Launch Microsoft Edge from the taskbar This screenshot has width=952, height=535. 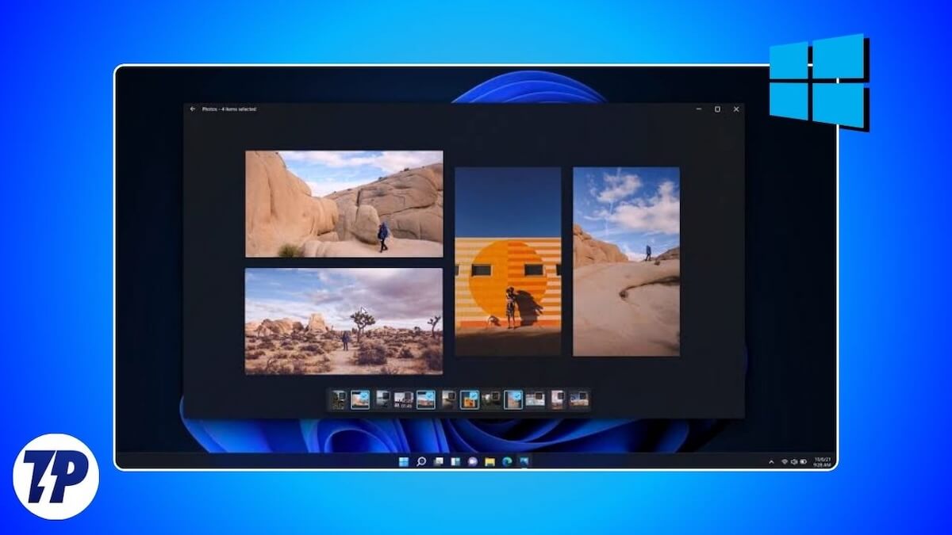[x=507, y=461]
